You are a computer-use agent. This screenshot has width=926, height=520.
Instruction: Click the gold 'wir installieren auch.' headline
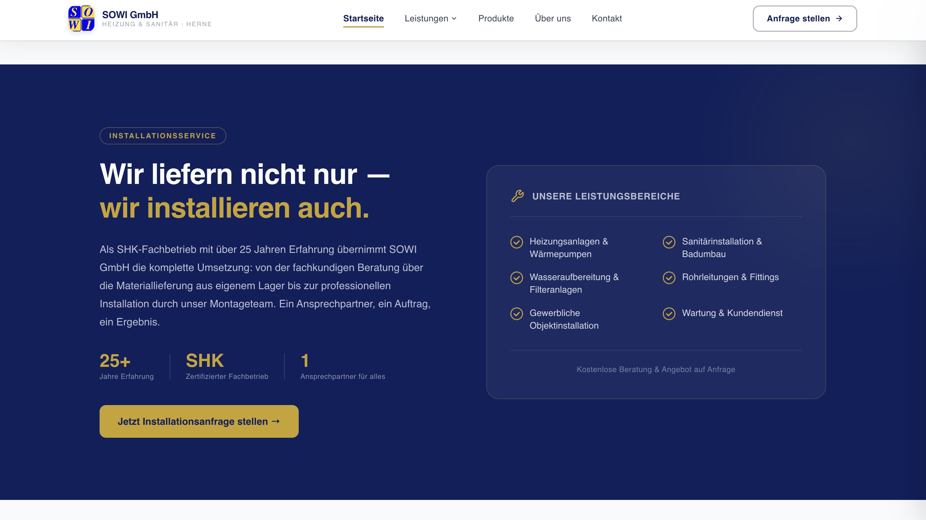click(235, 208)
